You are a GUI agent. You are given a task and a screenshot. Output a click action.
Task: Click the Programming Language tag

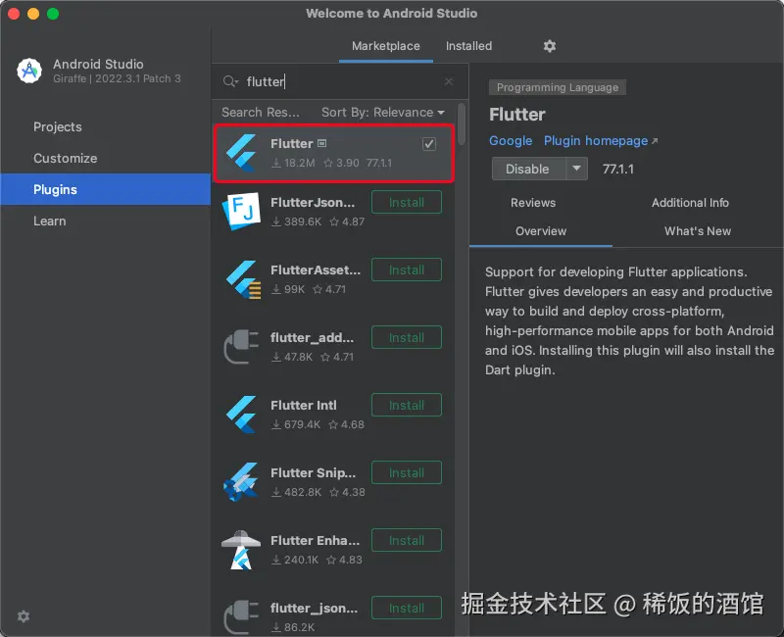558,87
